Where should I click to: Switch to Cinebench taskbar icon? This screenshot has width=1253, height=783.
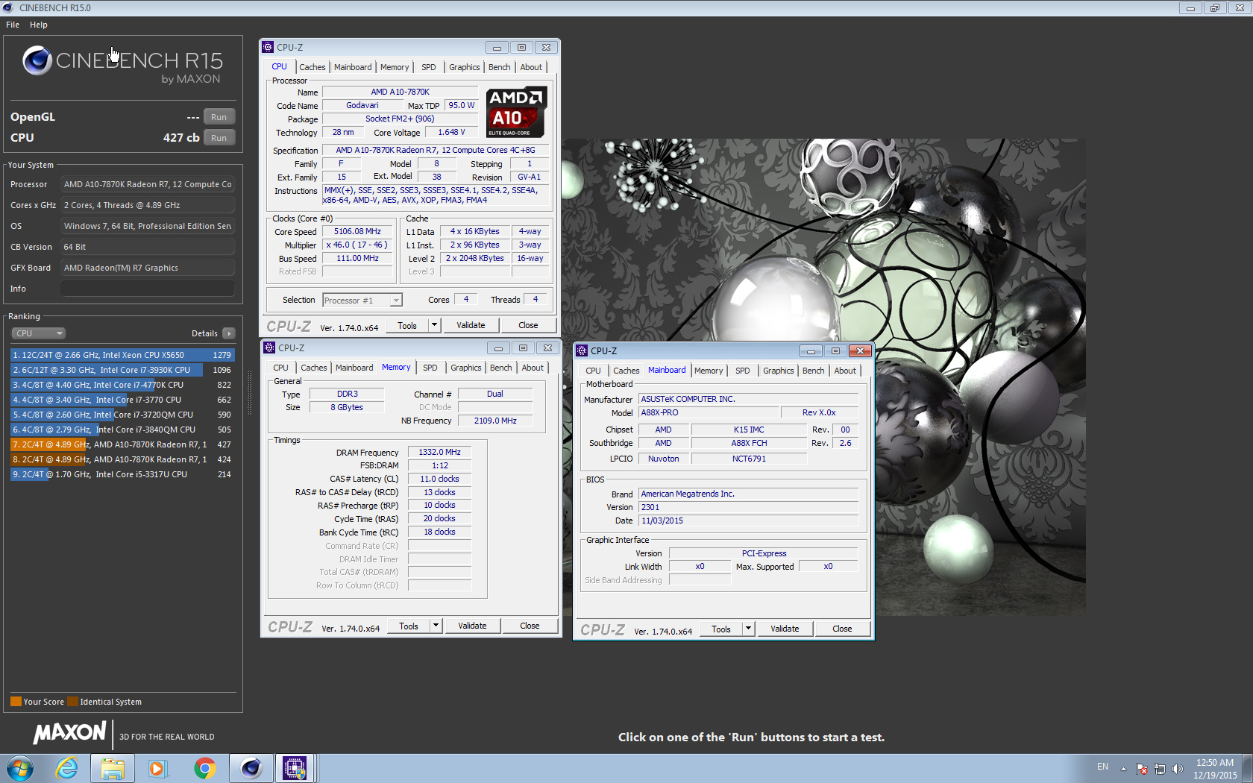click(251, 768)
